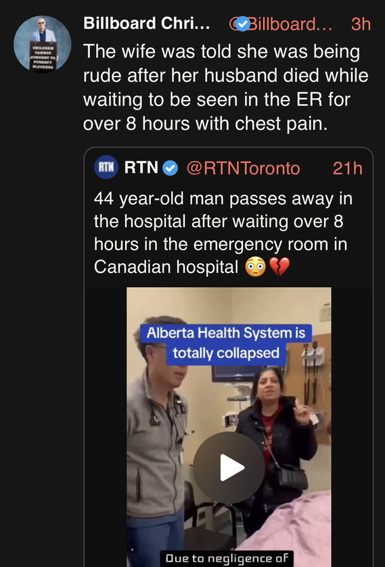Click the Alberta Health System caption overlay
This screenshot has height=567, width=385.
tap(226, 343)
